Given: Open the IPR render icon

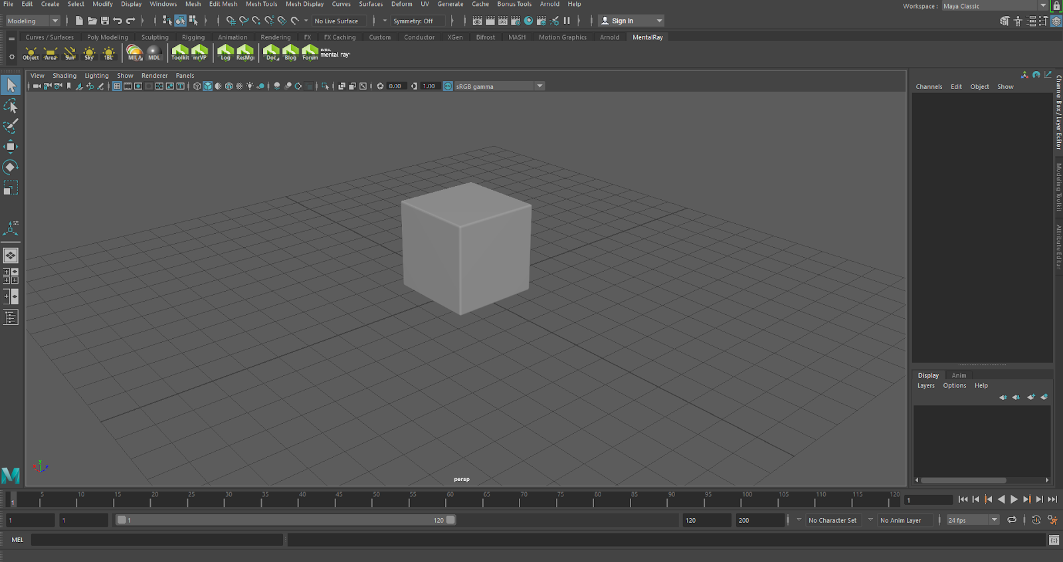Looking at the screenshot, I should coord(503,21).
